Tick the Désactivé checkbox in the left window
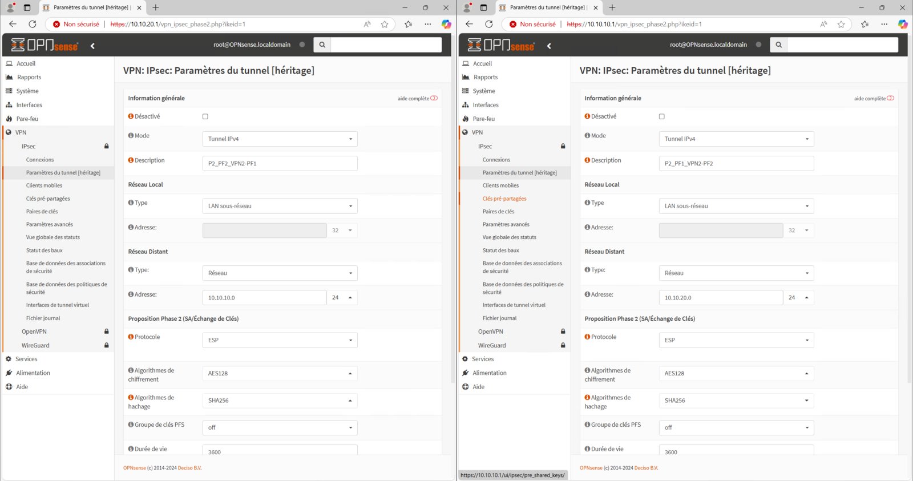This screenshot has width=913, height=481. (x=205, y=116)
